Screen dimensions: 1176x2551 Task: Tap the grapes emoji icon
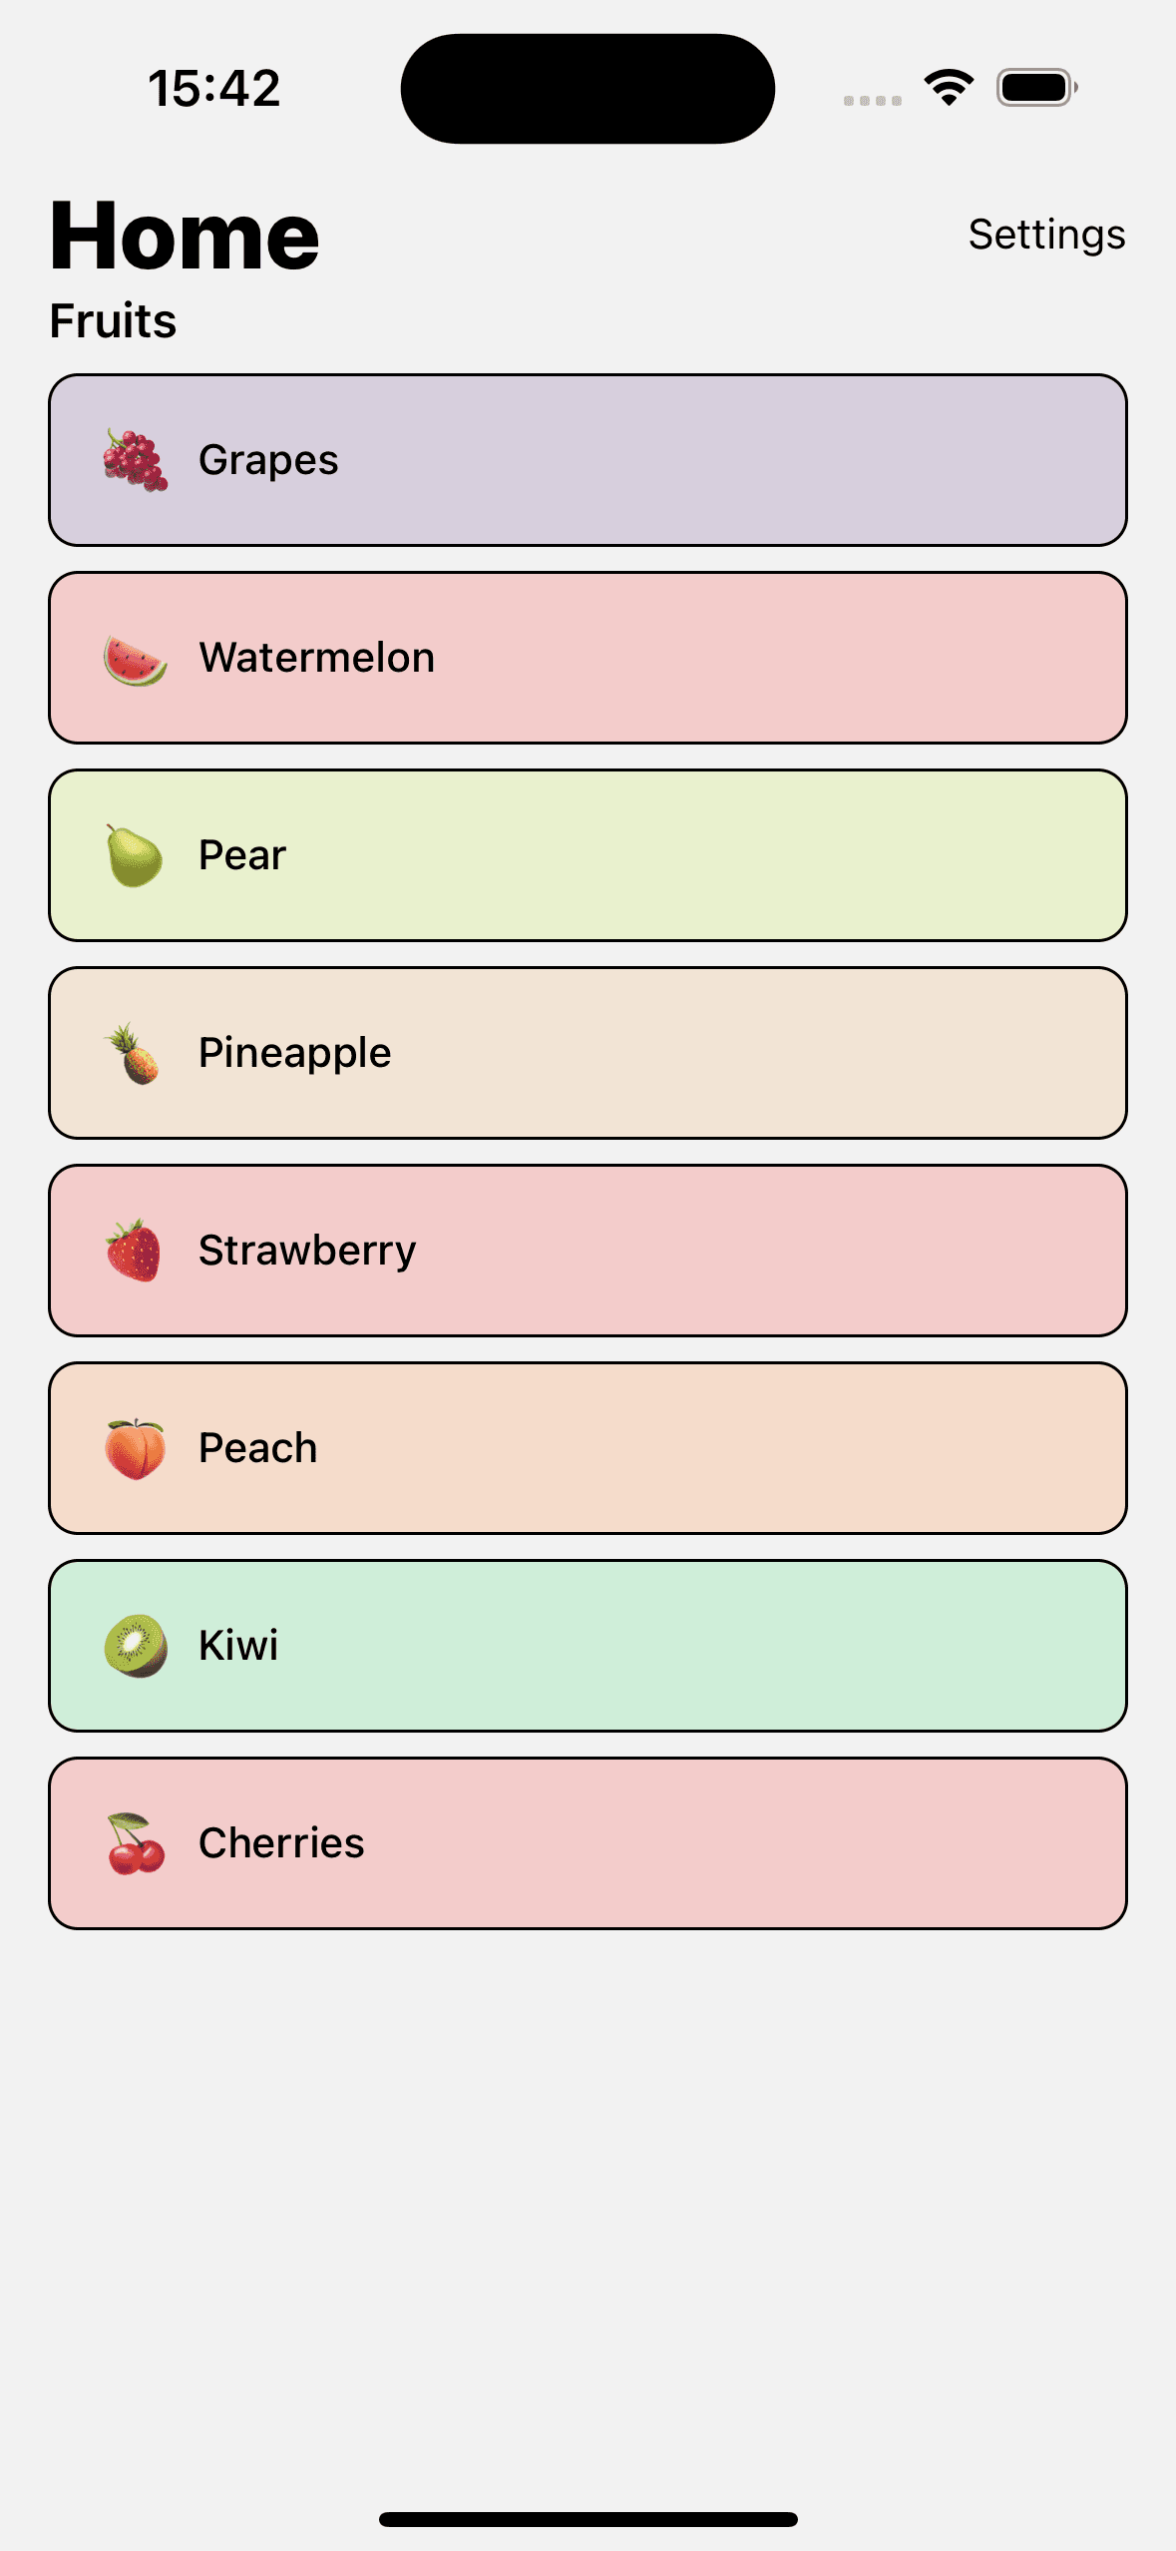(136, 460)
